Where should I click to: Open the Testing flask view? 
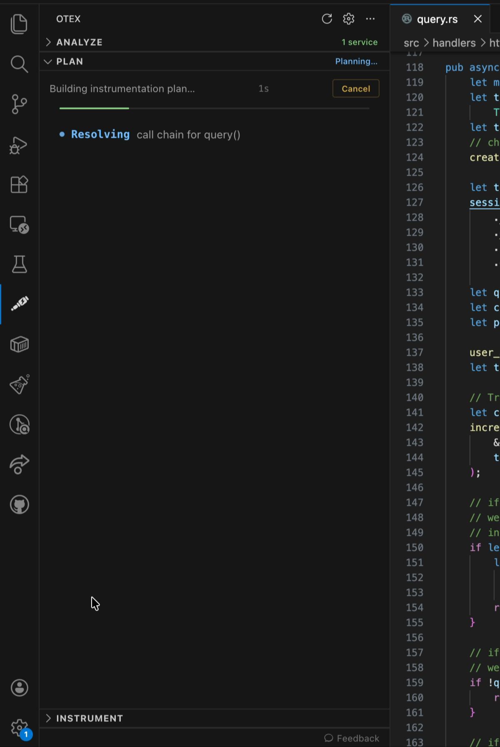click(19, 264)
